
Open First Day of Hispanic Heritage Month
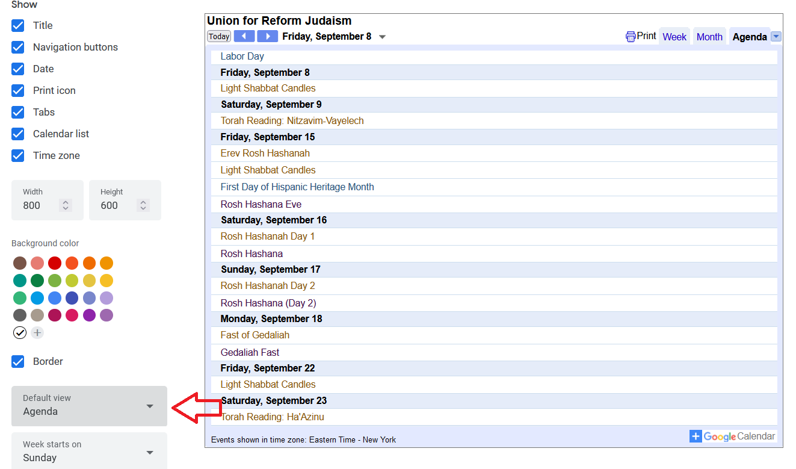coord(297,187)
